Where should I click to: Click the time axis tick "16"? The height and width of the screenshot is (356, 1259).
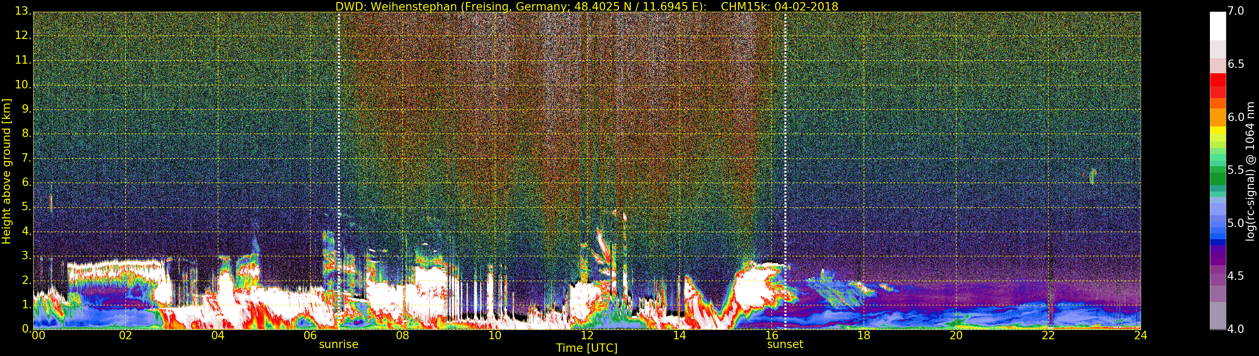pos(772,335)
